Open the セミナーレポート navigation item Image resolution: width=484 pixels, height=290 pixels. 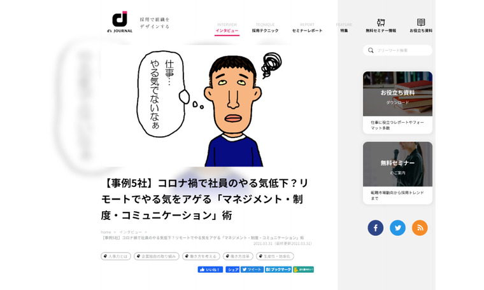307,28
